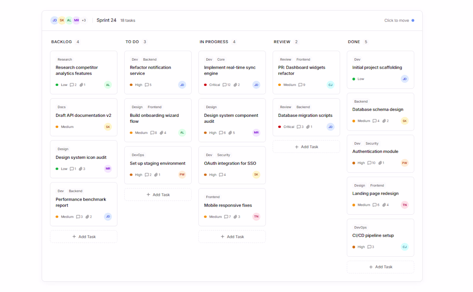The image size is (473, 292).
Task: Click attachment icon on Research competitor analytics card
Action: 81,85
